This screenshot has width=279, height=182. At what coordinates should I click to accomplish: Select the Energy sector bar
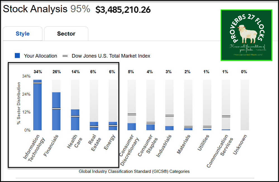pyautogui.click(x=113, y=126)
